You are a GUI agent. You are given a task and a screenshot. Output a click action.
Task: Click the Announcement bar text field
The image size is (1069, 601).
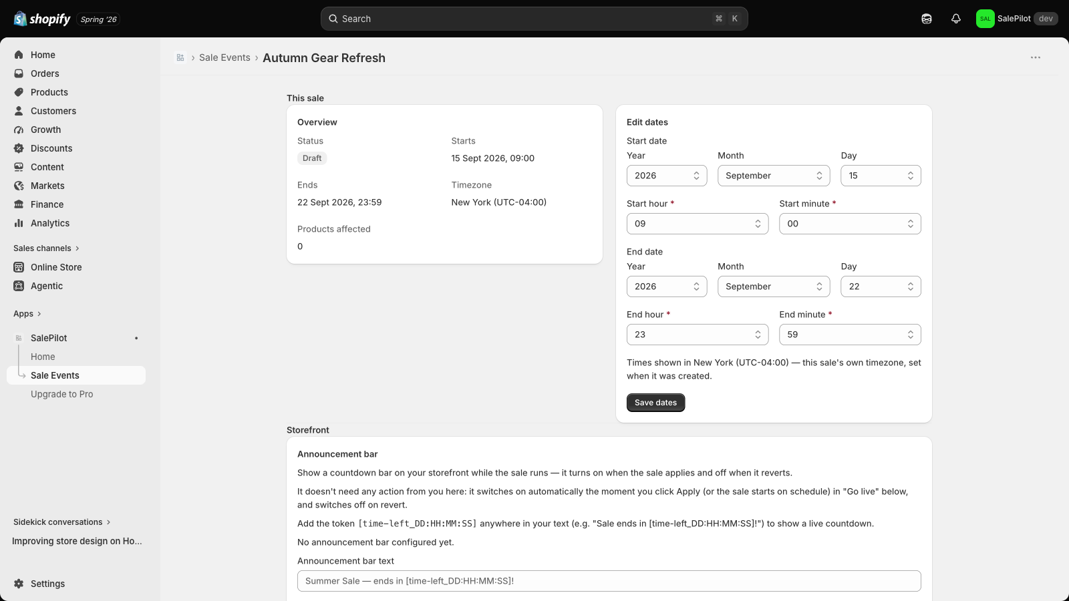[609, 581]
